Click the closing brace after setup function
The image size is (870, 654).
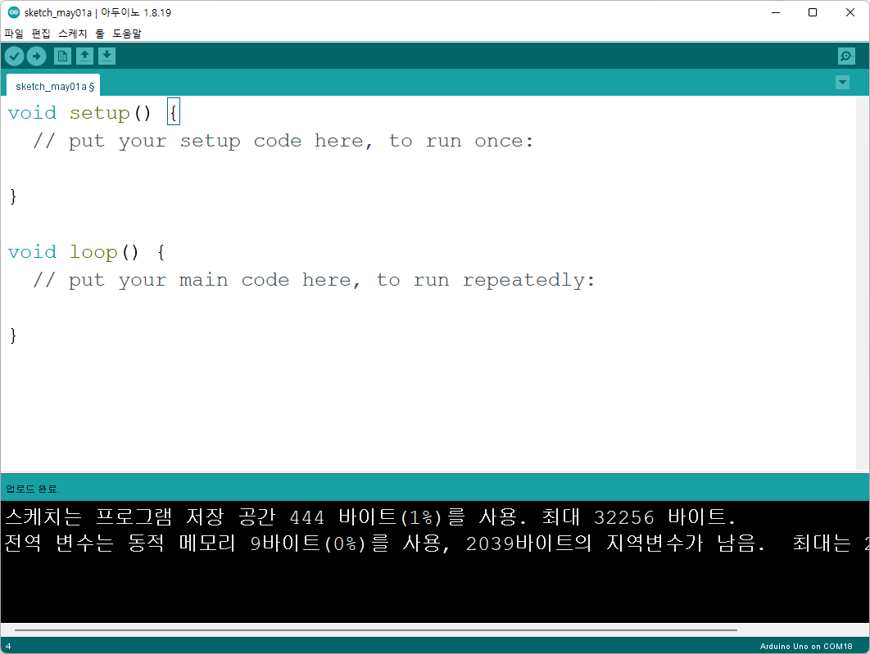coord(13,196)
